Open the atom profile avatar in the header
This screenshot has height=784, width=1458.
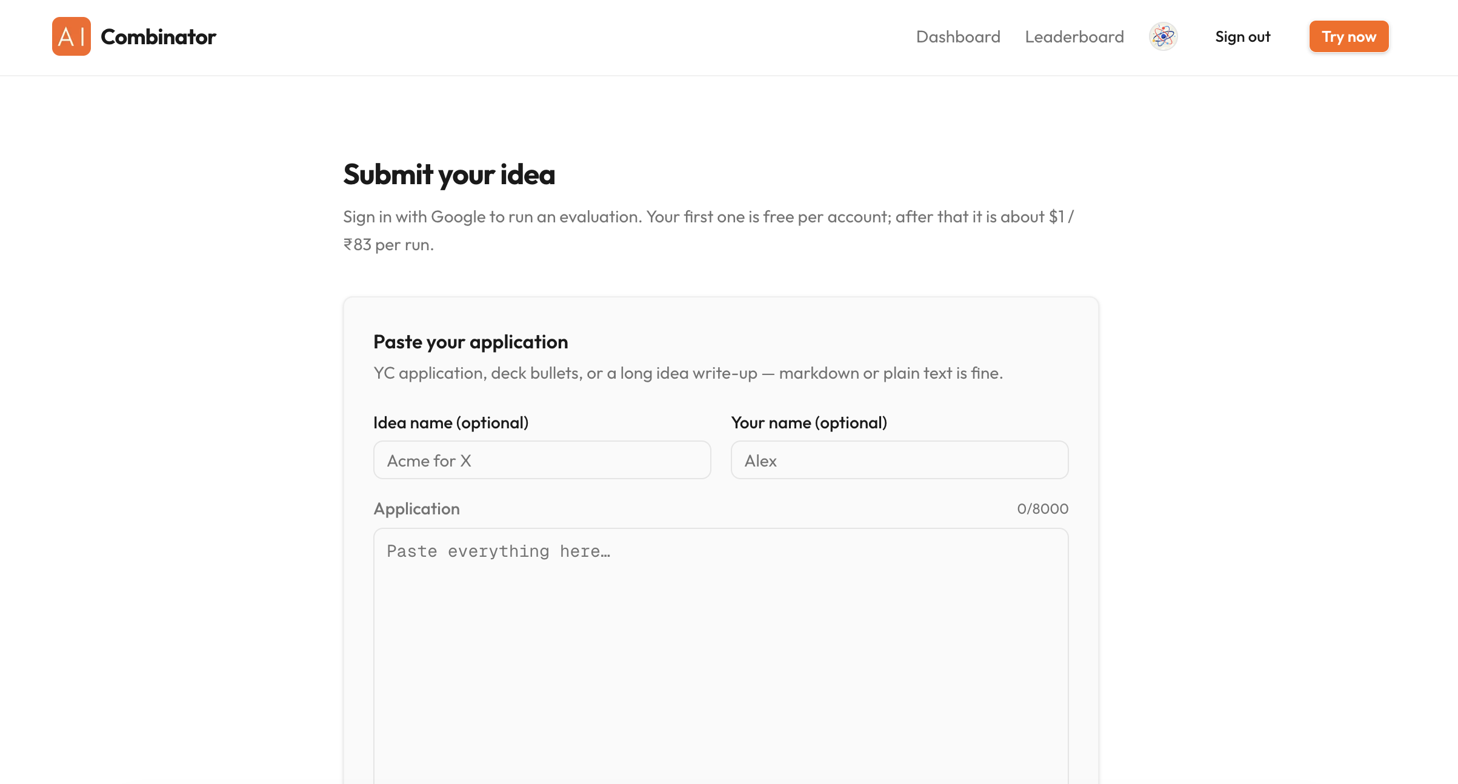coord(1163,36)
